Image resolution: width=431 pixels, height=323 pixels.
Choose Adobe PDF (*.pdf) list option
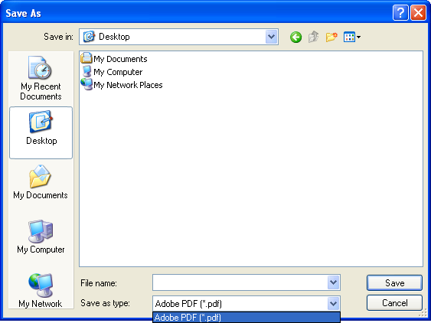[x=247, y=317]
